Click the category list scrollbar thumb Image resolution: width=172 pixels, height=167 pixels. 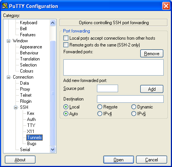click(x=52, y=93)
